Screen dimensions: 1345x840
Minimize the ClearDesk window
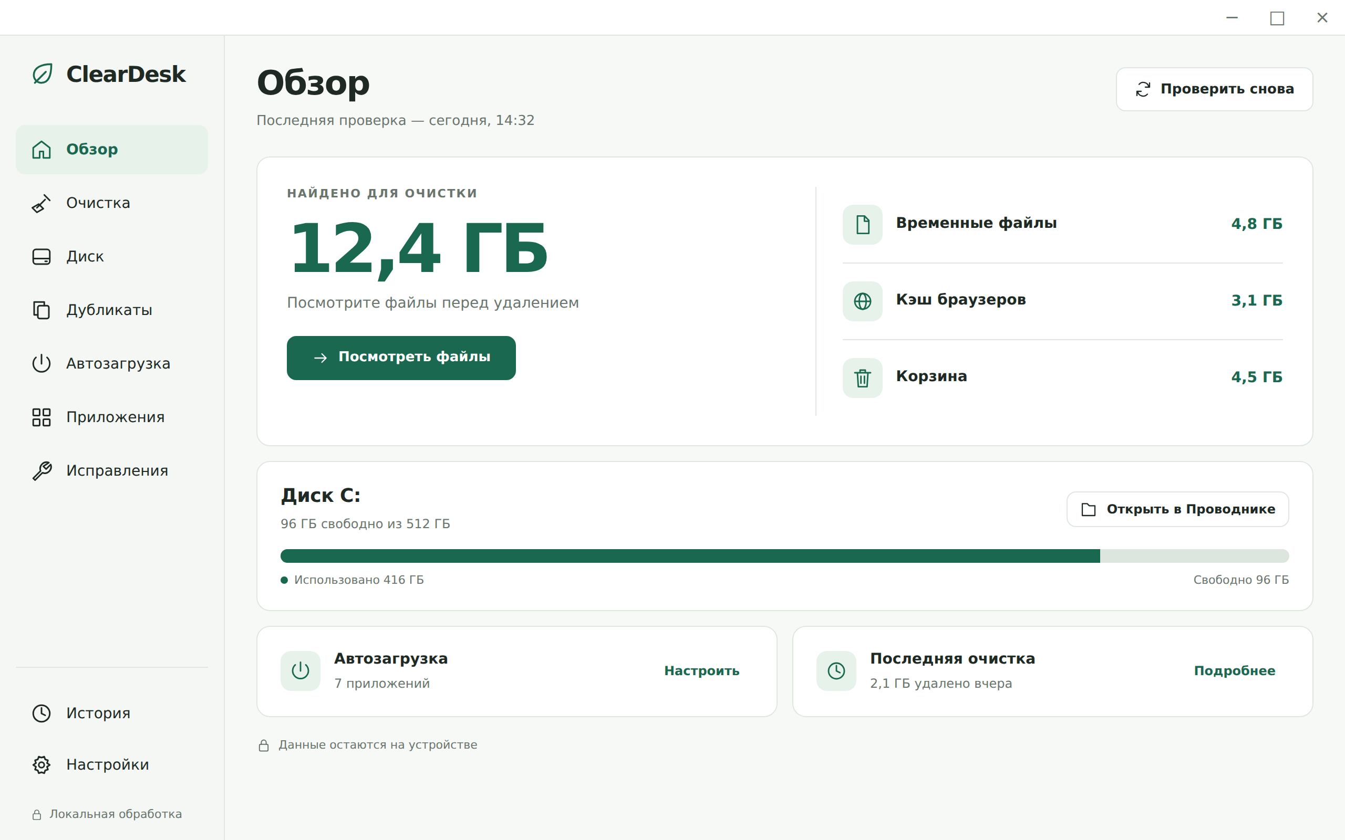click(1232, 18)
